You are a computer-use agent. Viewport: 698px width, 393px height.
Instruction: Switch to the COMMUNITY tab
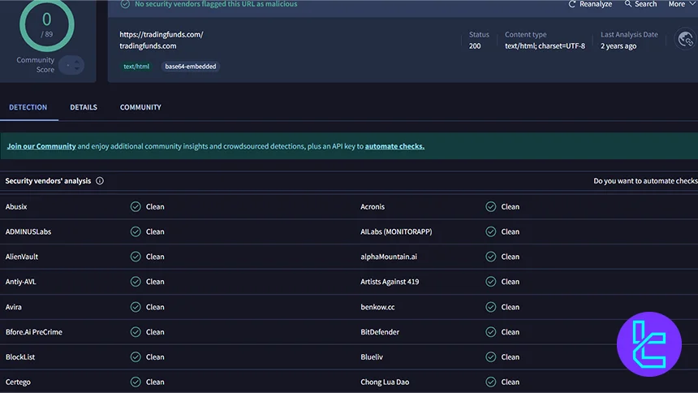tap(140, 107)
